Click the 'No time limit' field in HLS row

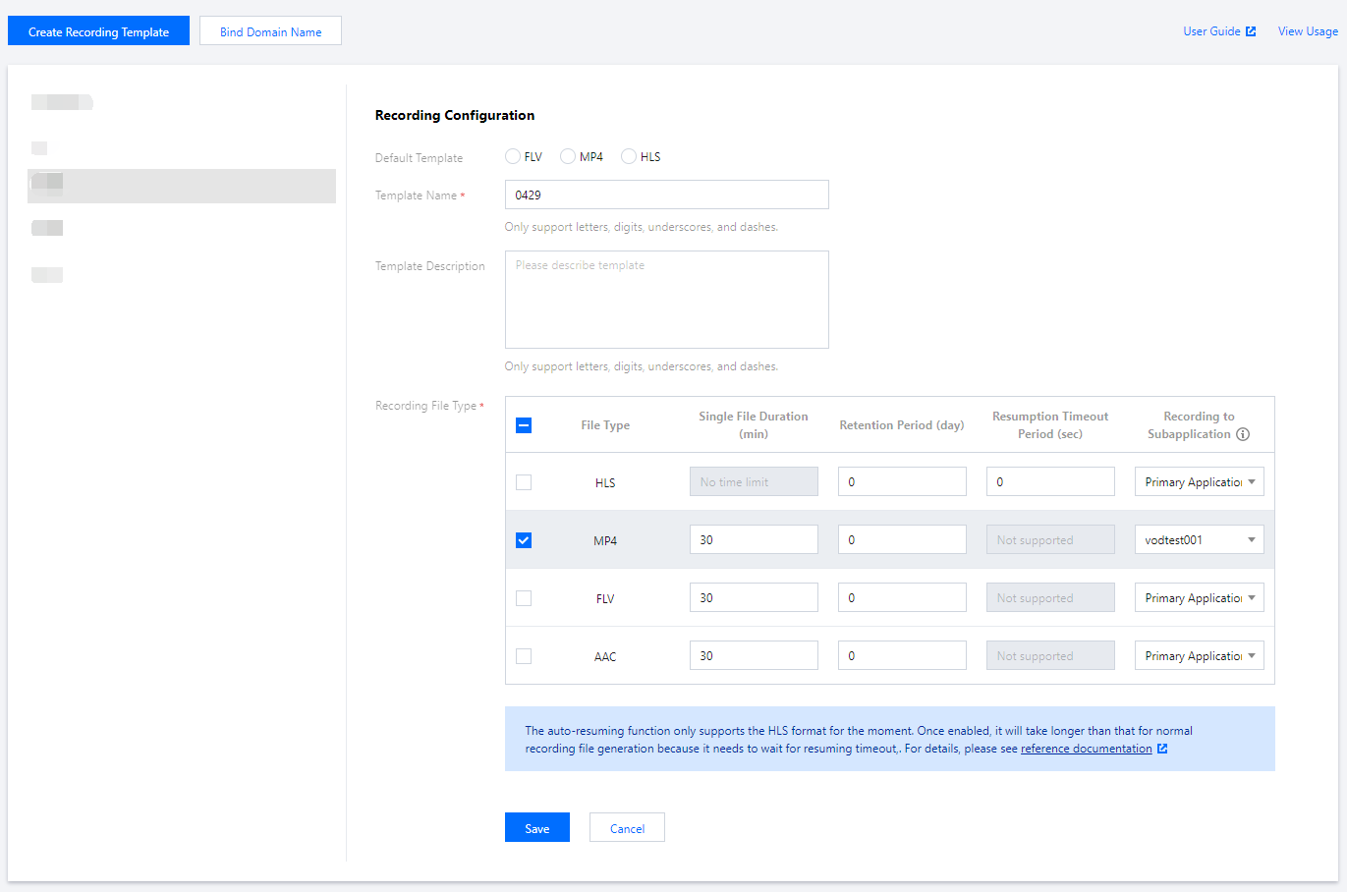point(754,481)
